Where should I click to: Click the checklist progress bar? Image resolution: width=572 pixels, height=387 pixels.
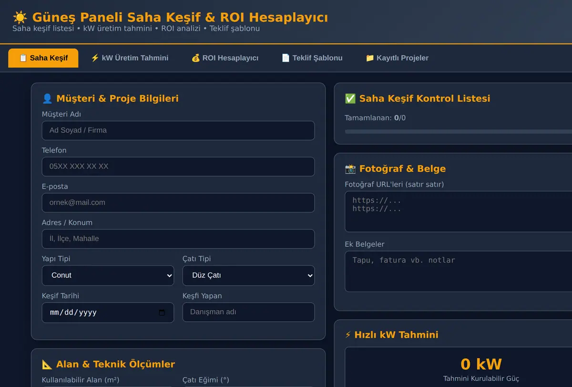[459, 131]
